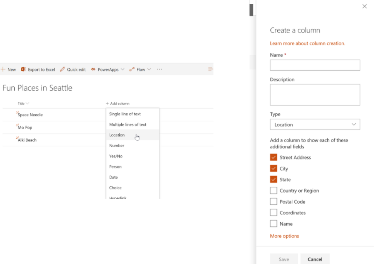The height and width of the screenshot is (264, 387).
Task: Select Location from the column type menu
Action: coord(117,135)
